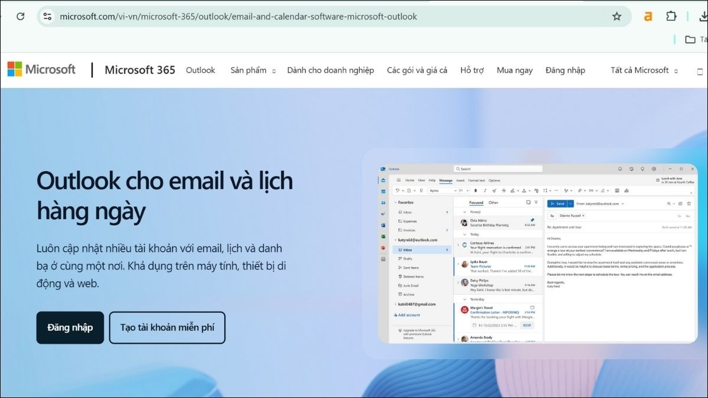Open the Outlook nav link

pos(201,70)
